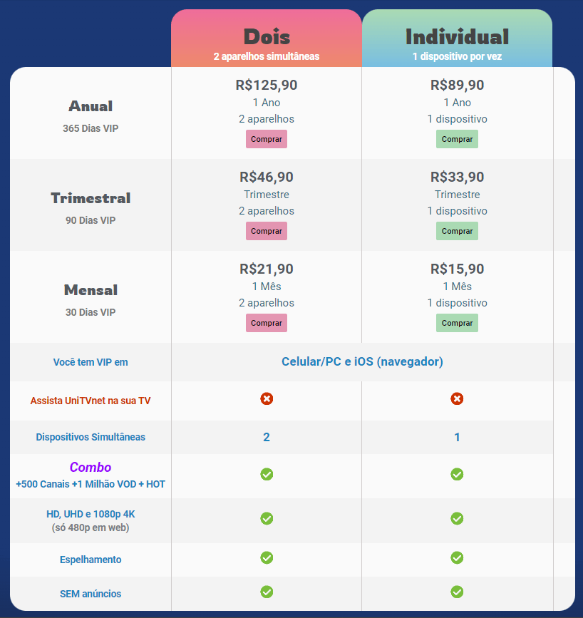Click Espelhamento checkmark in Dois column
583x618 pixels.
pyautogui.click(x=267, y=557)
